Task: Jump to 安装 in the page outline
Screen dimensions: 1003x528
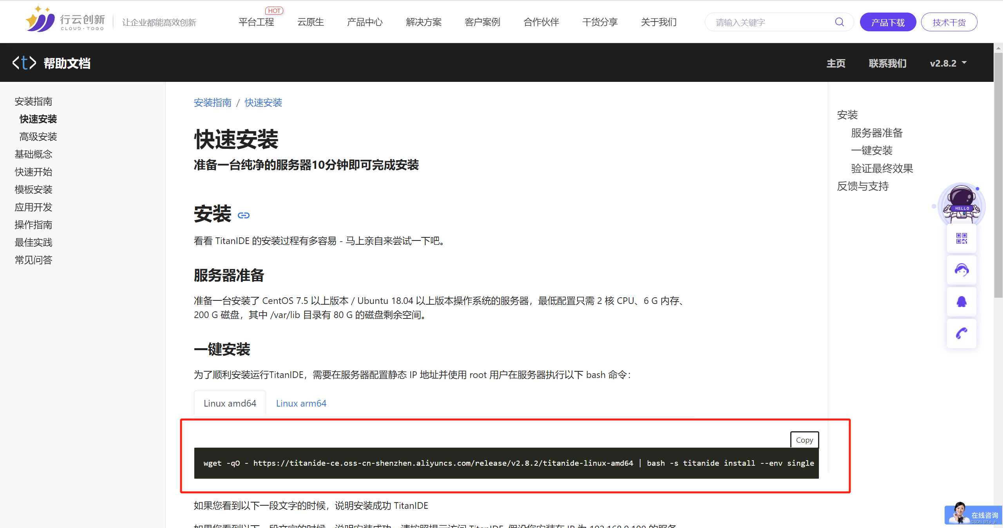Action: (x=847, y=115)
